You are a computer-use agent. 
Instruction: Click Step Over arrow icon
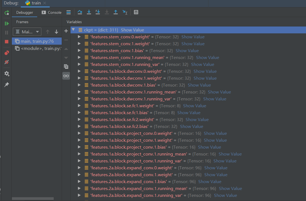point(80,12)
